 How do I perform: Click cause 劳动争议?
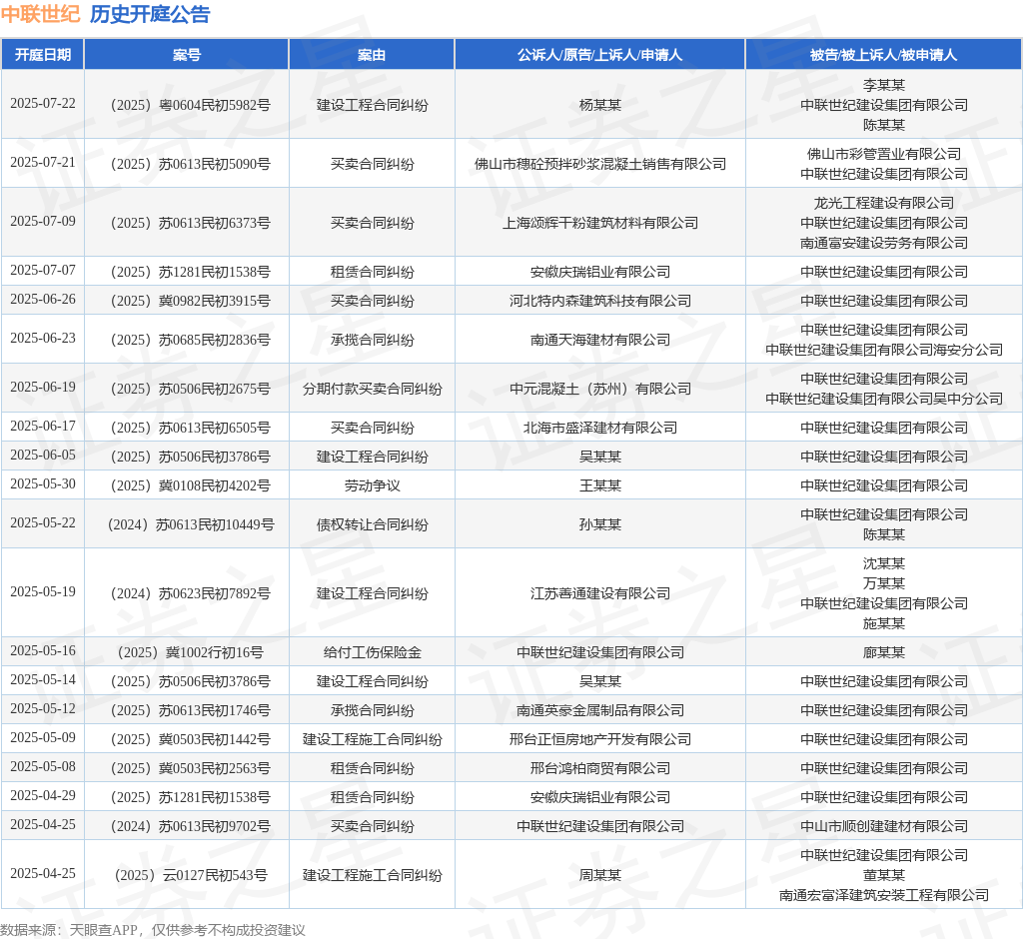[372, 485]
